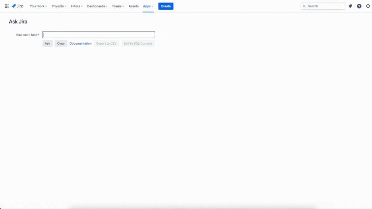Focus the top Search field

coord(323,6)
